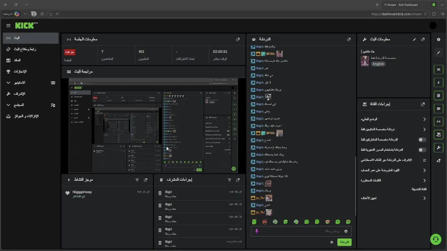Image resolution: width=447 pixels, height=251 pixels.
Task: Open الإنزالات و الجوائز drops page
Action: (x=31, y=116)
